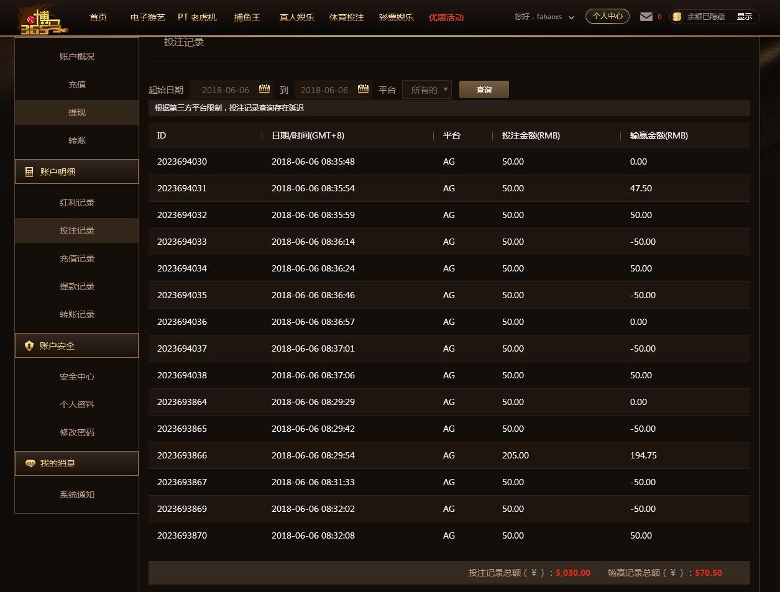780x592 pixels.
Task: Open 系统通知 in sidebar
Action: point(77,494)
